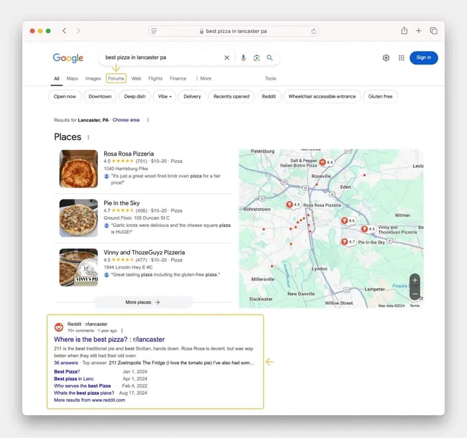Open the Google apps grid
Screen dimensions: 467x438
402,57
